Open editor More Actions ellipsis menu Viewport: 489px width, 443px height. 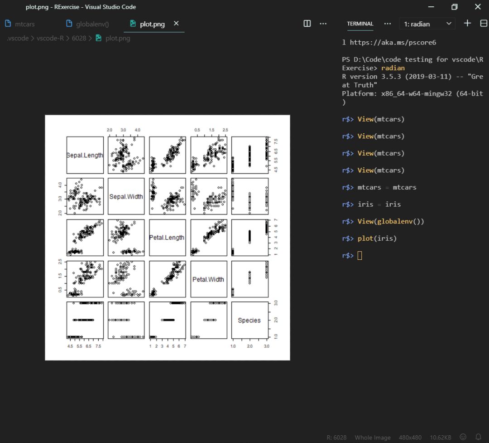[x=323, y=24]
